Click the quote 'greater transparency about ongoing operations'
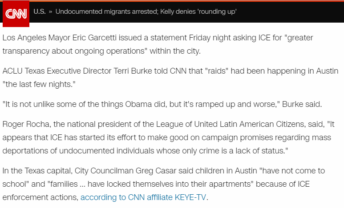 pyautogui.click(x=158, y=44)
